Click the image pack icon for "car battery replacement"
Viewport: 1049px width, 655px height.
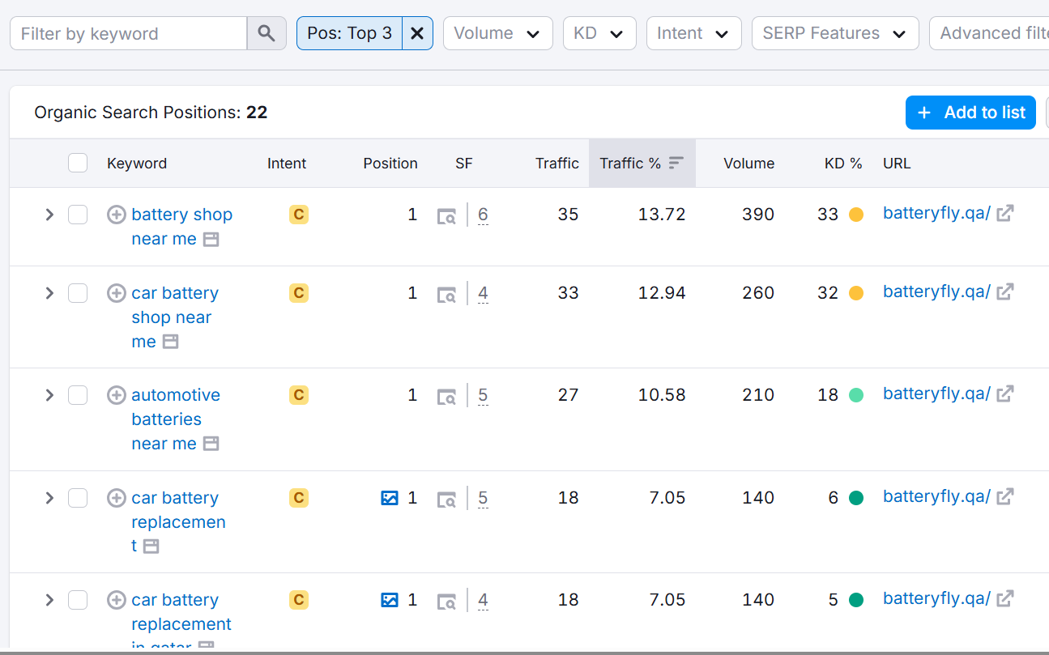pos(390,498)
